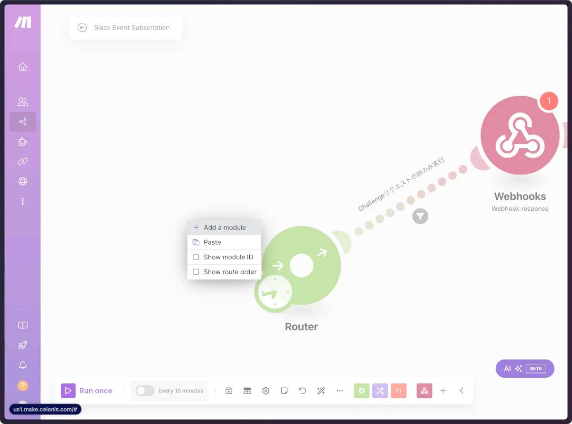
Task: Click the Make logo in sidebar
Action: [22, 22]
